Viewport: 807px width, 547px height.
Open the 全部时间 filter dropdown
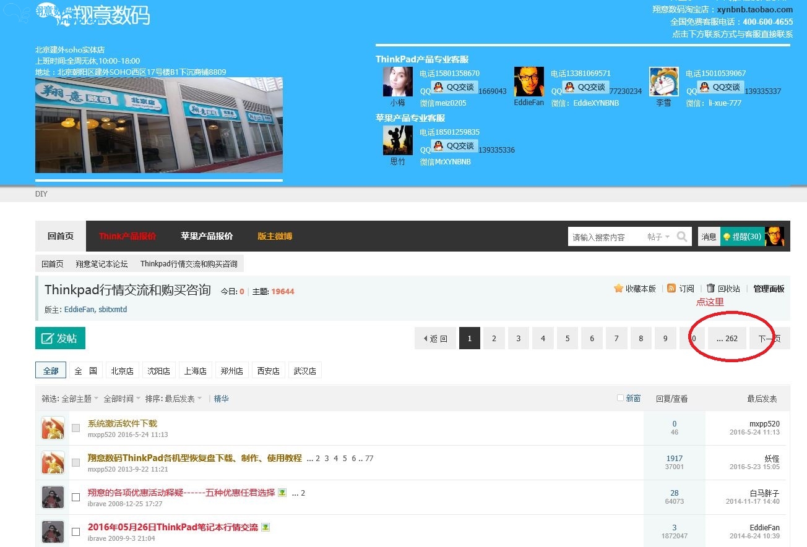pyautogui.click(x=122, y=399)
